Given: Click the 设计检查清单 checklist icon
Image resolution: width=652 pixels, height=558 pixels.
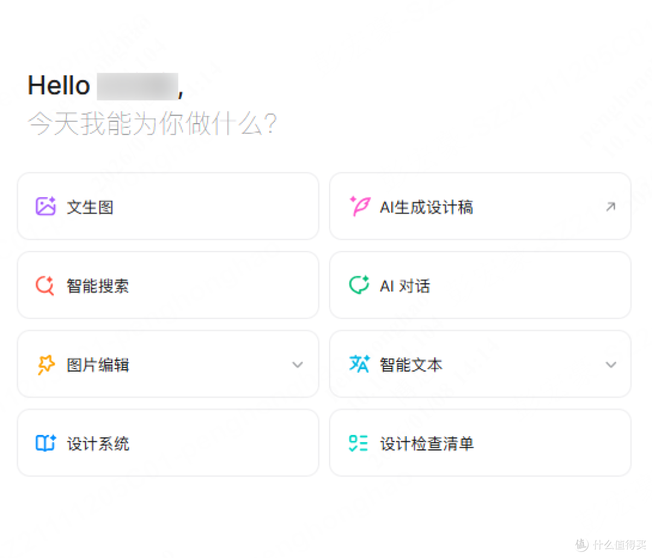Looking at the screenshot, I should point(359,443).
